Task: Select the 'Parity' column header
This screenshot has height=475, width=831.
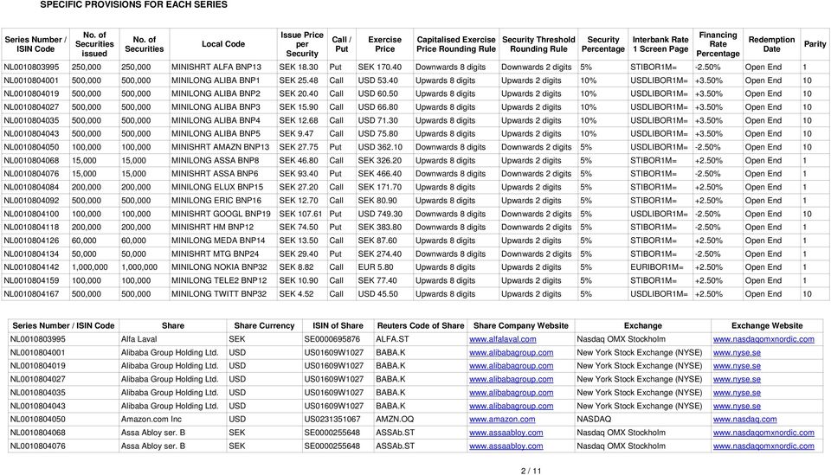Action: (x=815, y=44)
